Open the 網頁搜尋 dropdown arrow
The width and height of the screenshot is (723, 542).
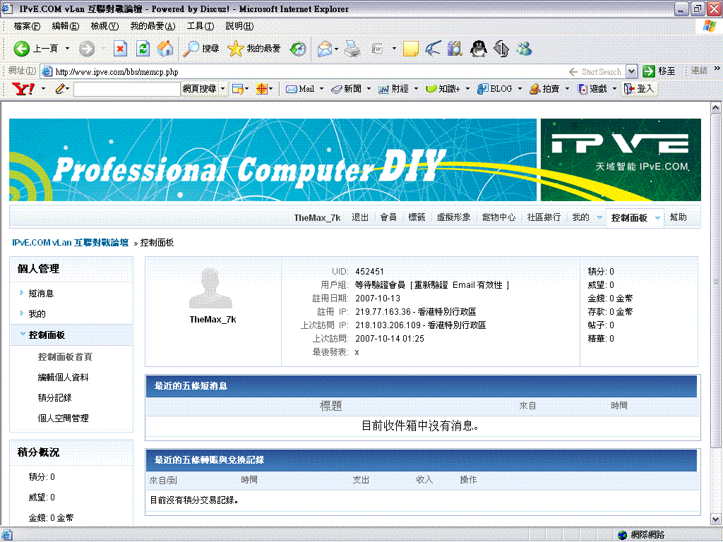[222, 89]
